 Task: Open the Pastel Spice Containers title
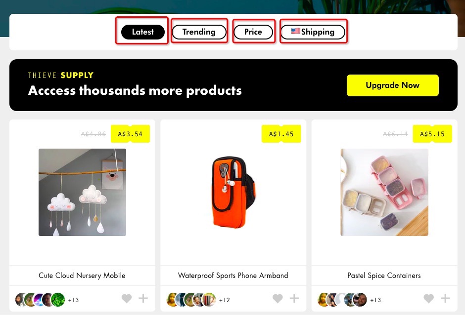[384, 276]
